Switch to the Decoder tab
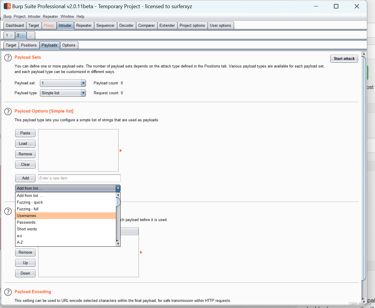 (x=126, y=25)
